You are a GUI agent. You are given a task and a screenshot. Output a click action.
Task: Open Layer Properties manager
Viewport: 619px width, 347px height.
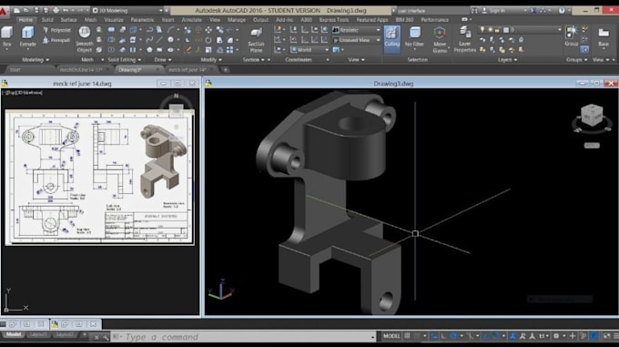tap(464, 39)
